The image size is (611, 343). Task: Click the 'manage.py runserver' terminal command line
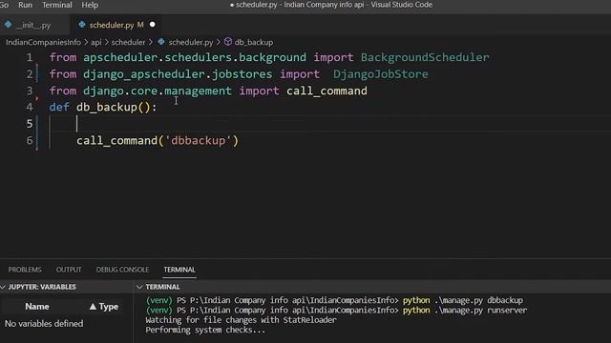tap(336, 311)
